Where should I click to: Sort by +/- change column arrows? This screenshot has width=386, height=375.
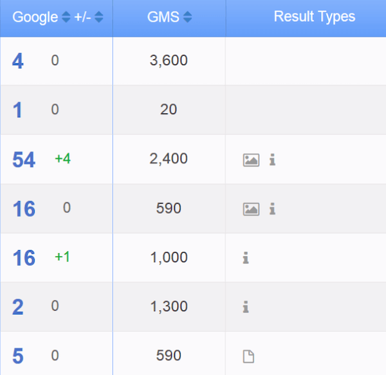click(98, 18)
